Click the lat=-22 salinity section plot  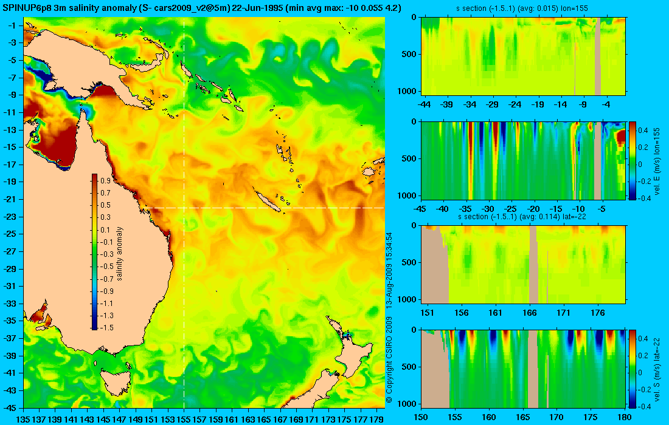coord(523,265)
